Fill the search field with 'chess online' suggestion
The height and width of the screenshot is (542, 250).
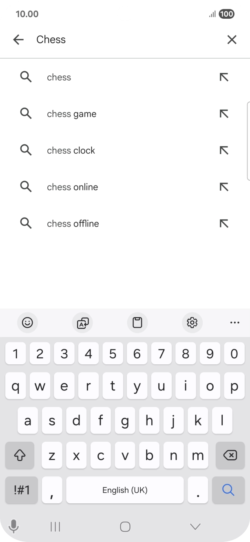coord(224,187)
